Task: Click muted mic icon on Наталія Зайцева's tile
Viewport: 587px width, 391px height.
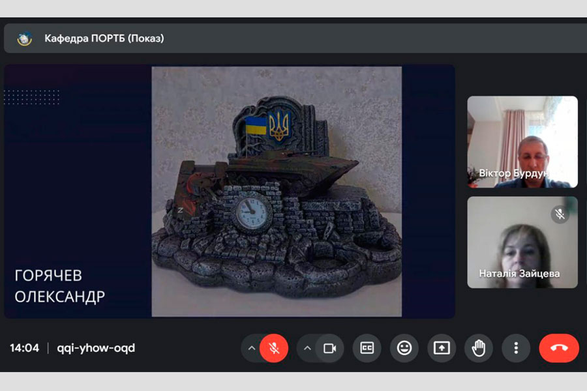Action: (560, 214)
